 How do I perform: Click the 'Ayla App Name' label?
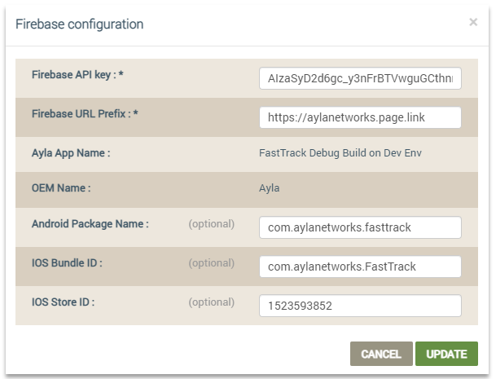[x=71, y=153]
